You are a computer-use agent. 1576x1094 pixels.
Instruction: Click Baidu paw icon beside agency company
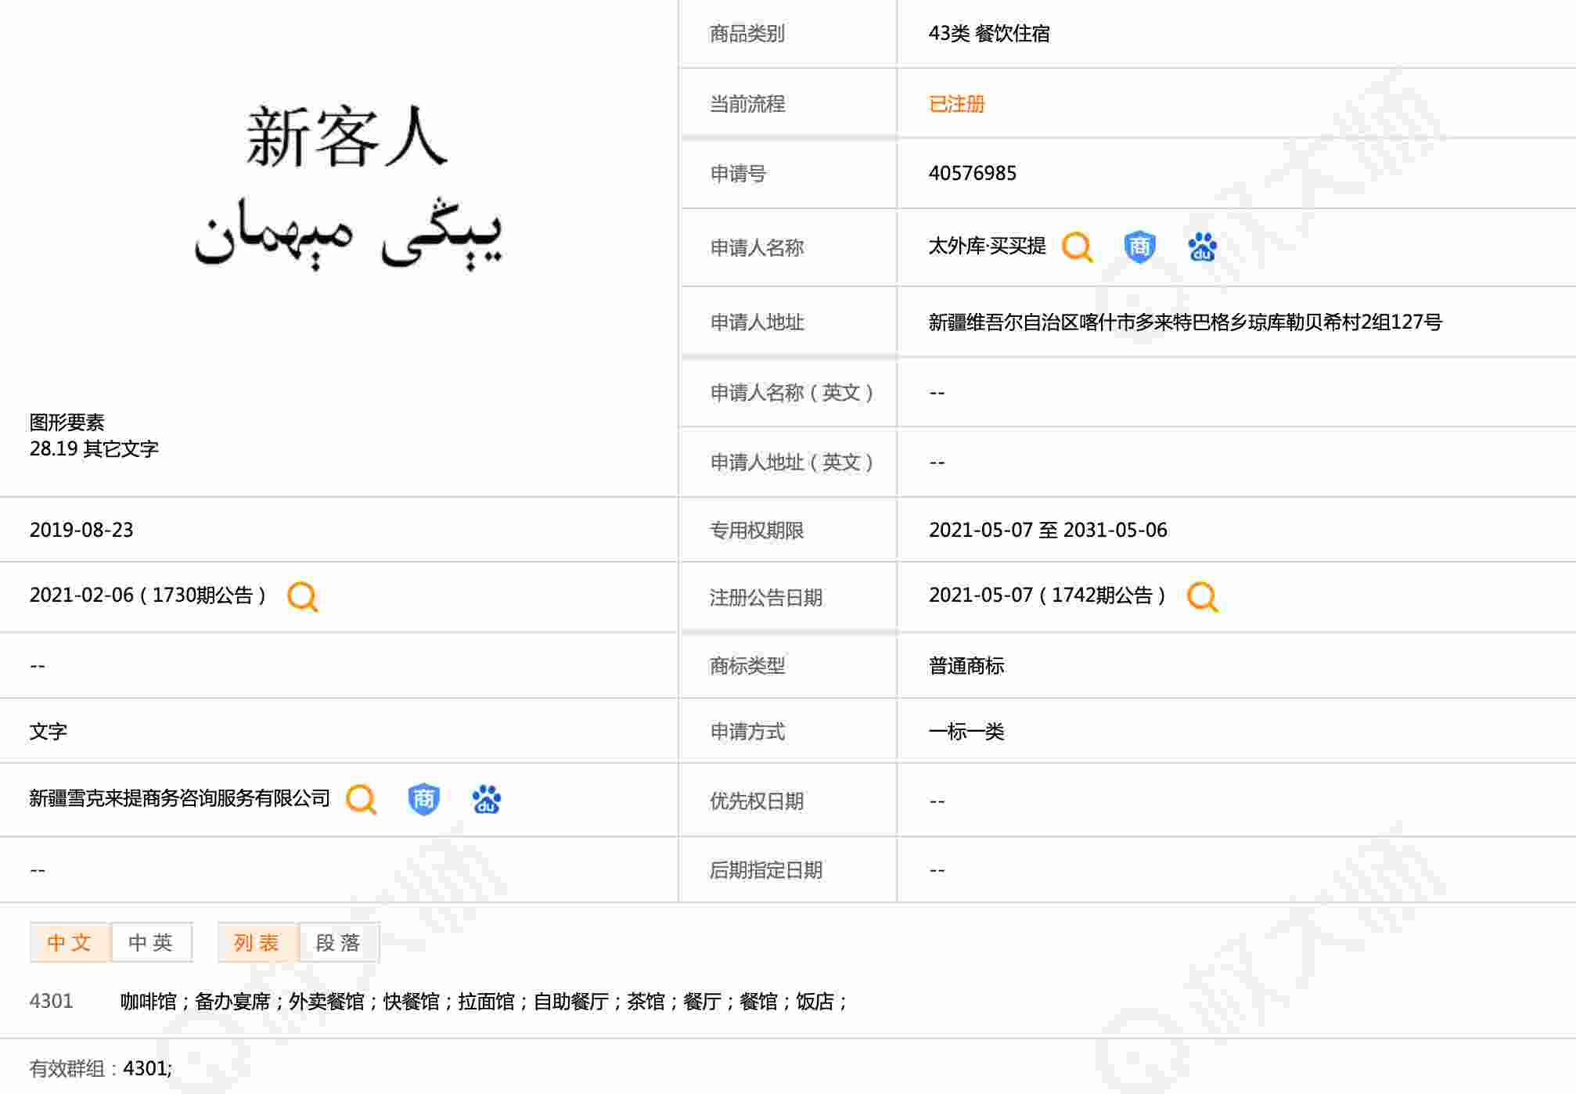pos(486,799)
